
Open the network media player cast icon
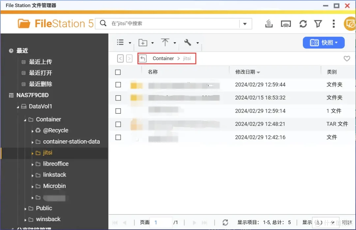pyautogui.click(x=286, y=24)
